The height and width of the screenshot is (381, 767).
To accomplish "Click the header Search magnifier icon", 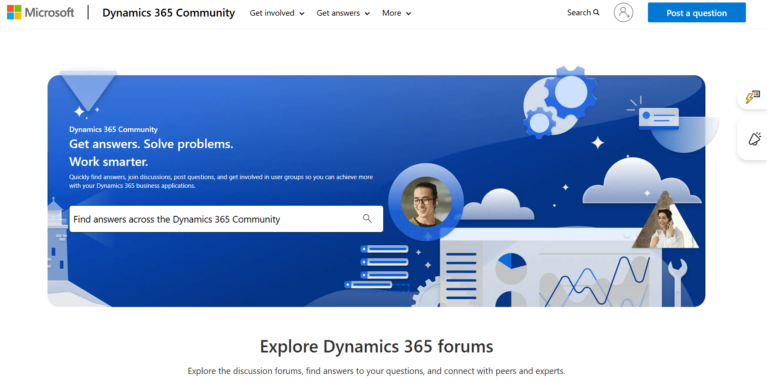I will pyautogui.click(x=596, y=12).
